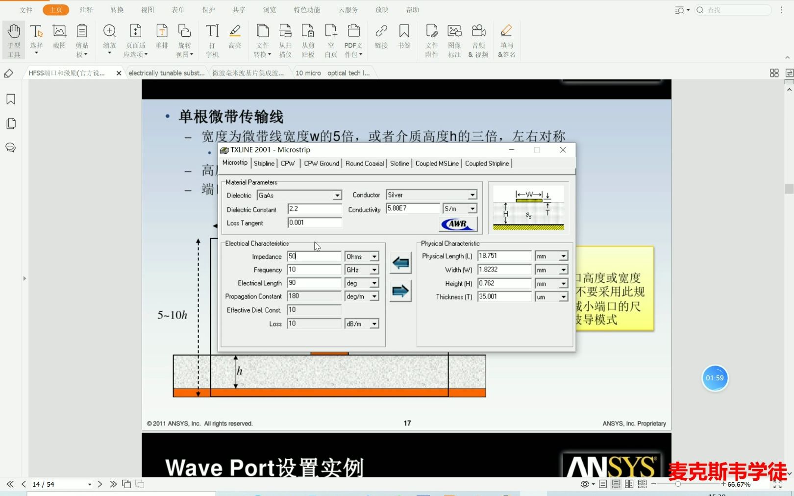Insert a Blank Page

tap(331, 40)
